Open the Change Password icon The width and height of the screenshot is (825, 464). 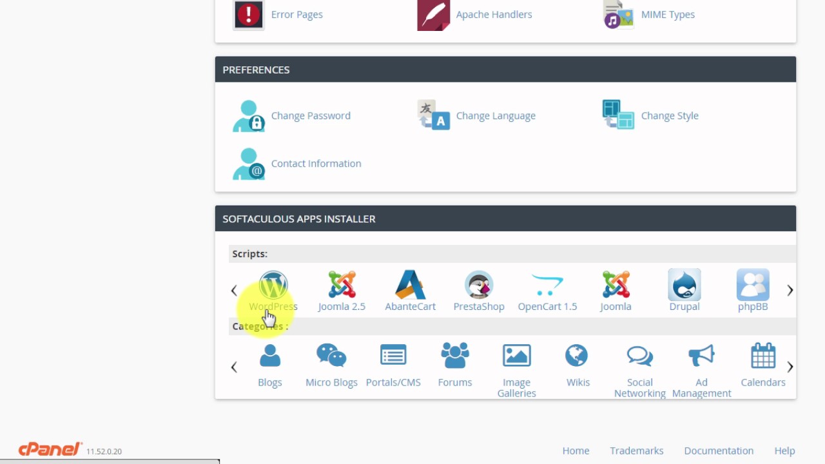tap(249, 116)
